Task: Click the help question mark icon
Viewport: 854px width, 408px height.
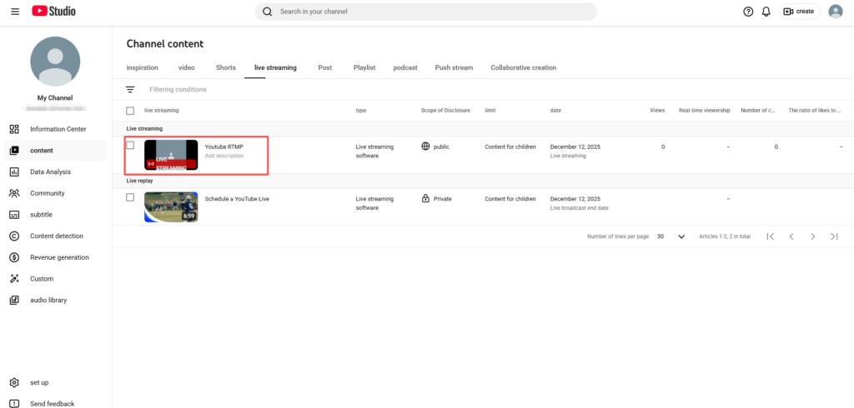Action: point(748,12)
